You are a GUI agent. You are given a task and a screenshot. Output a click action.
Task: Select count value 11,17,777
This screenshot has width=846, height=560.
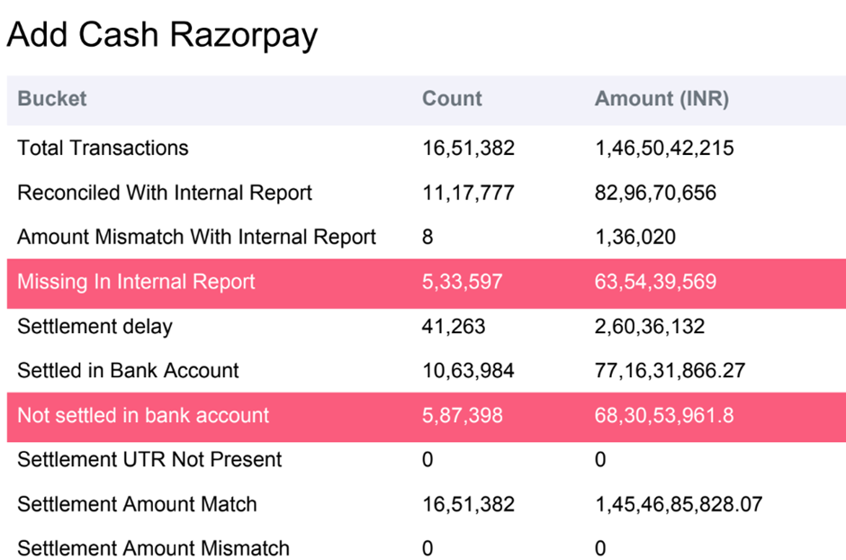pyautogui.click(x=468, y=193)
